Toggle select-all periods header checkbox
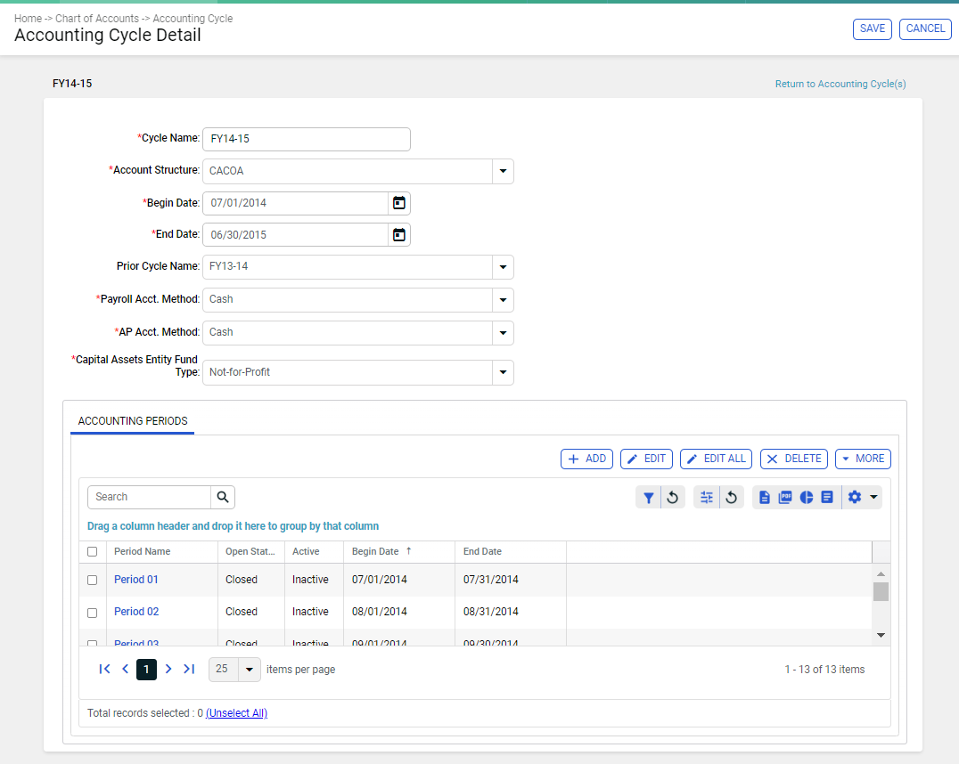 click(x=93, y=551)
